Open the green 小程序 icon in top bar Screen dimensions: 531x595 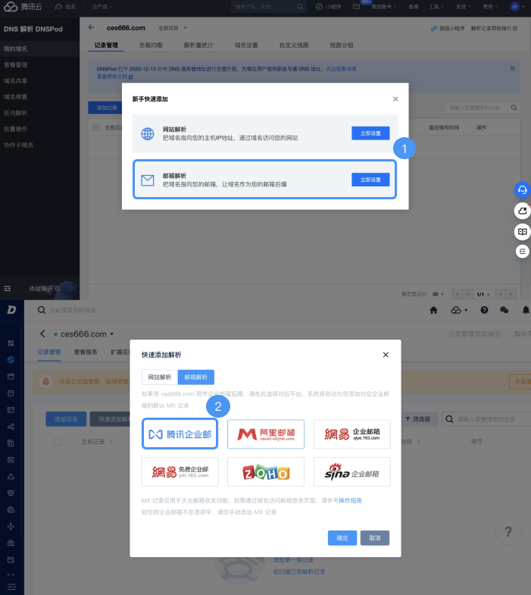320,7
